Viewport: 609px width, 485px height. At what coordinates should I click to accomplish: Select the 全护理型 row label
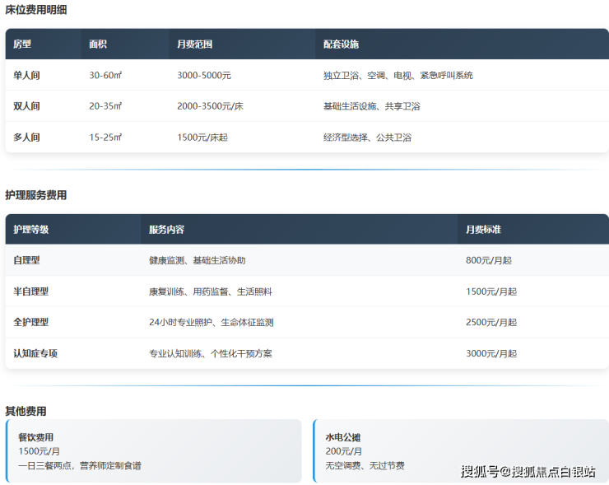click(x=30, y=323)
